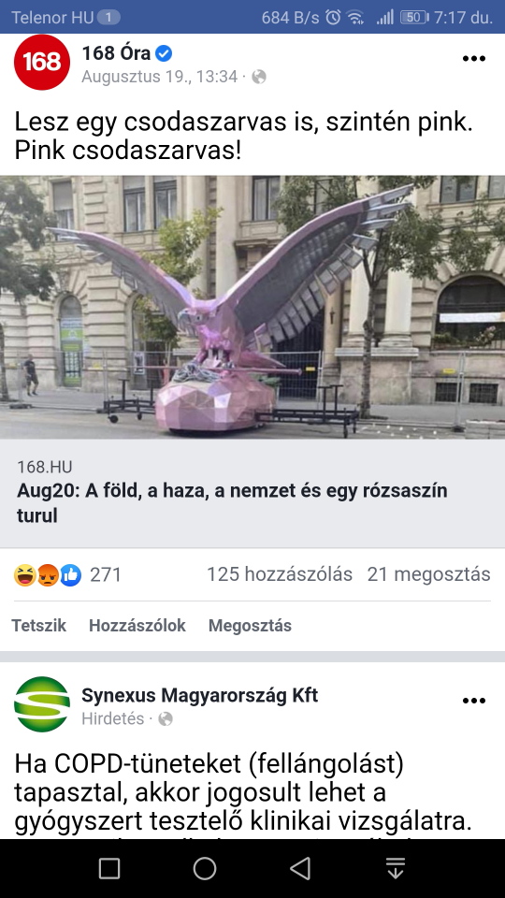
Task: Open the Aug20 article headline link
Action: click(x=232, y=503)
